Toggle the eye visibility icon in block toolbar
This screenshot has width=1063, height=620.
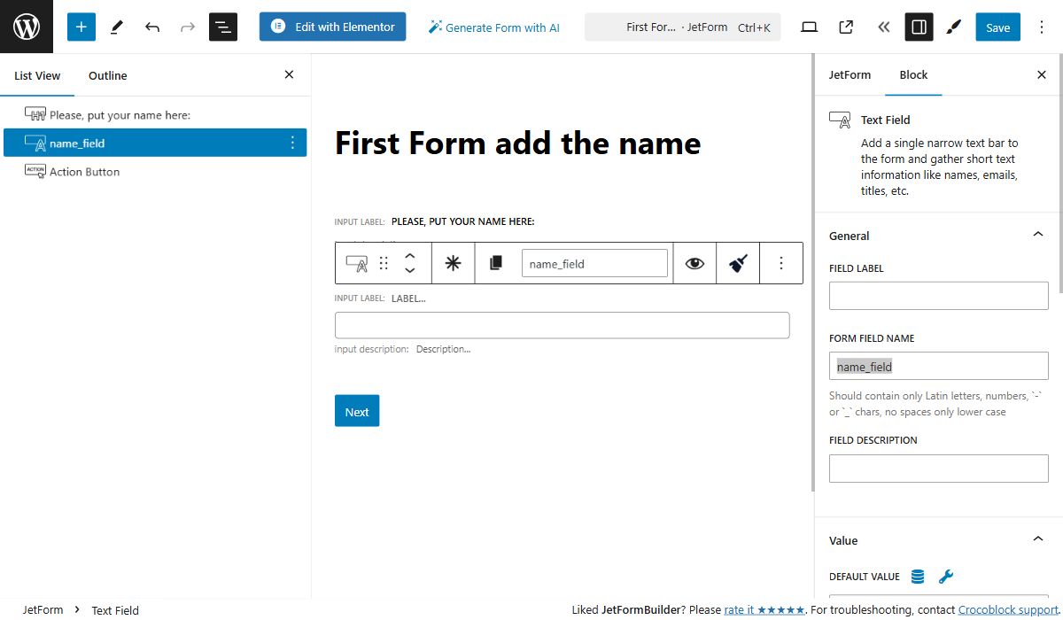pos(694,262)
